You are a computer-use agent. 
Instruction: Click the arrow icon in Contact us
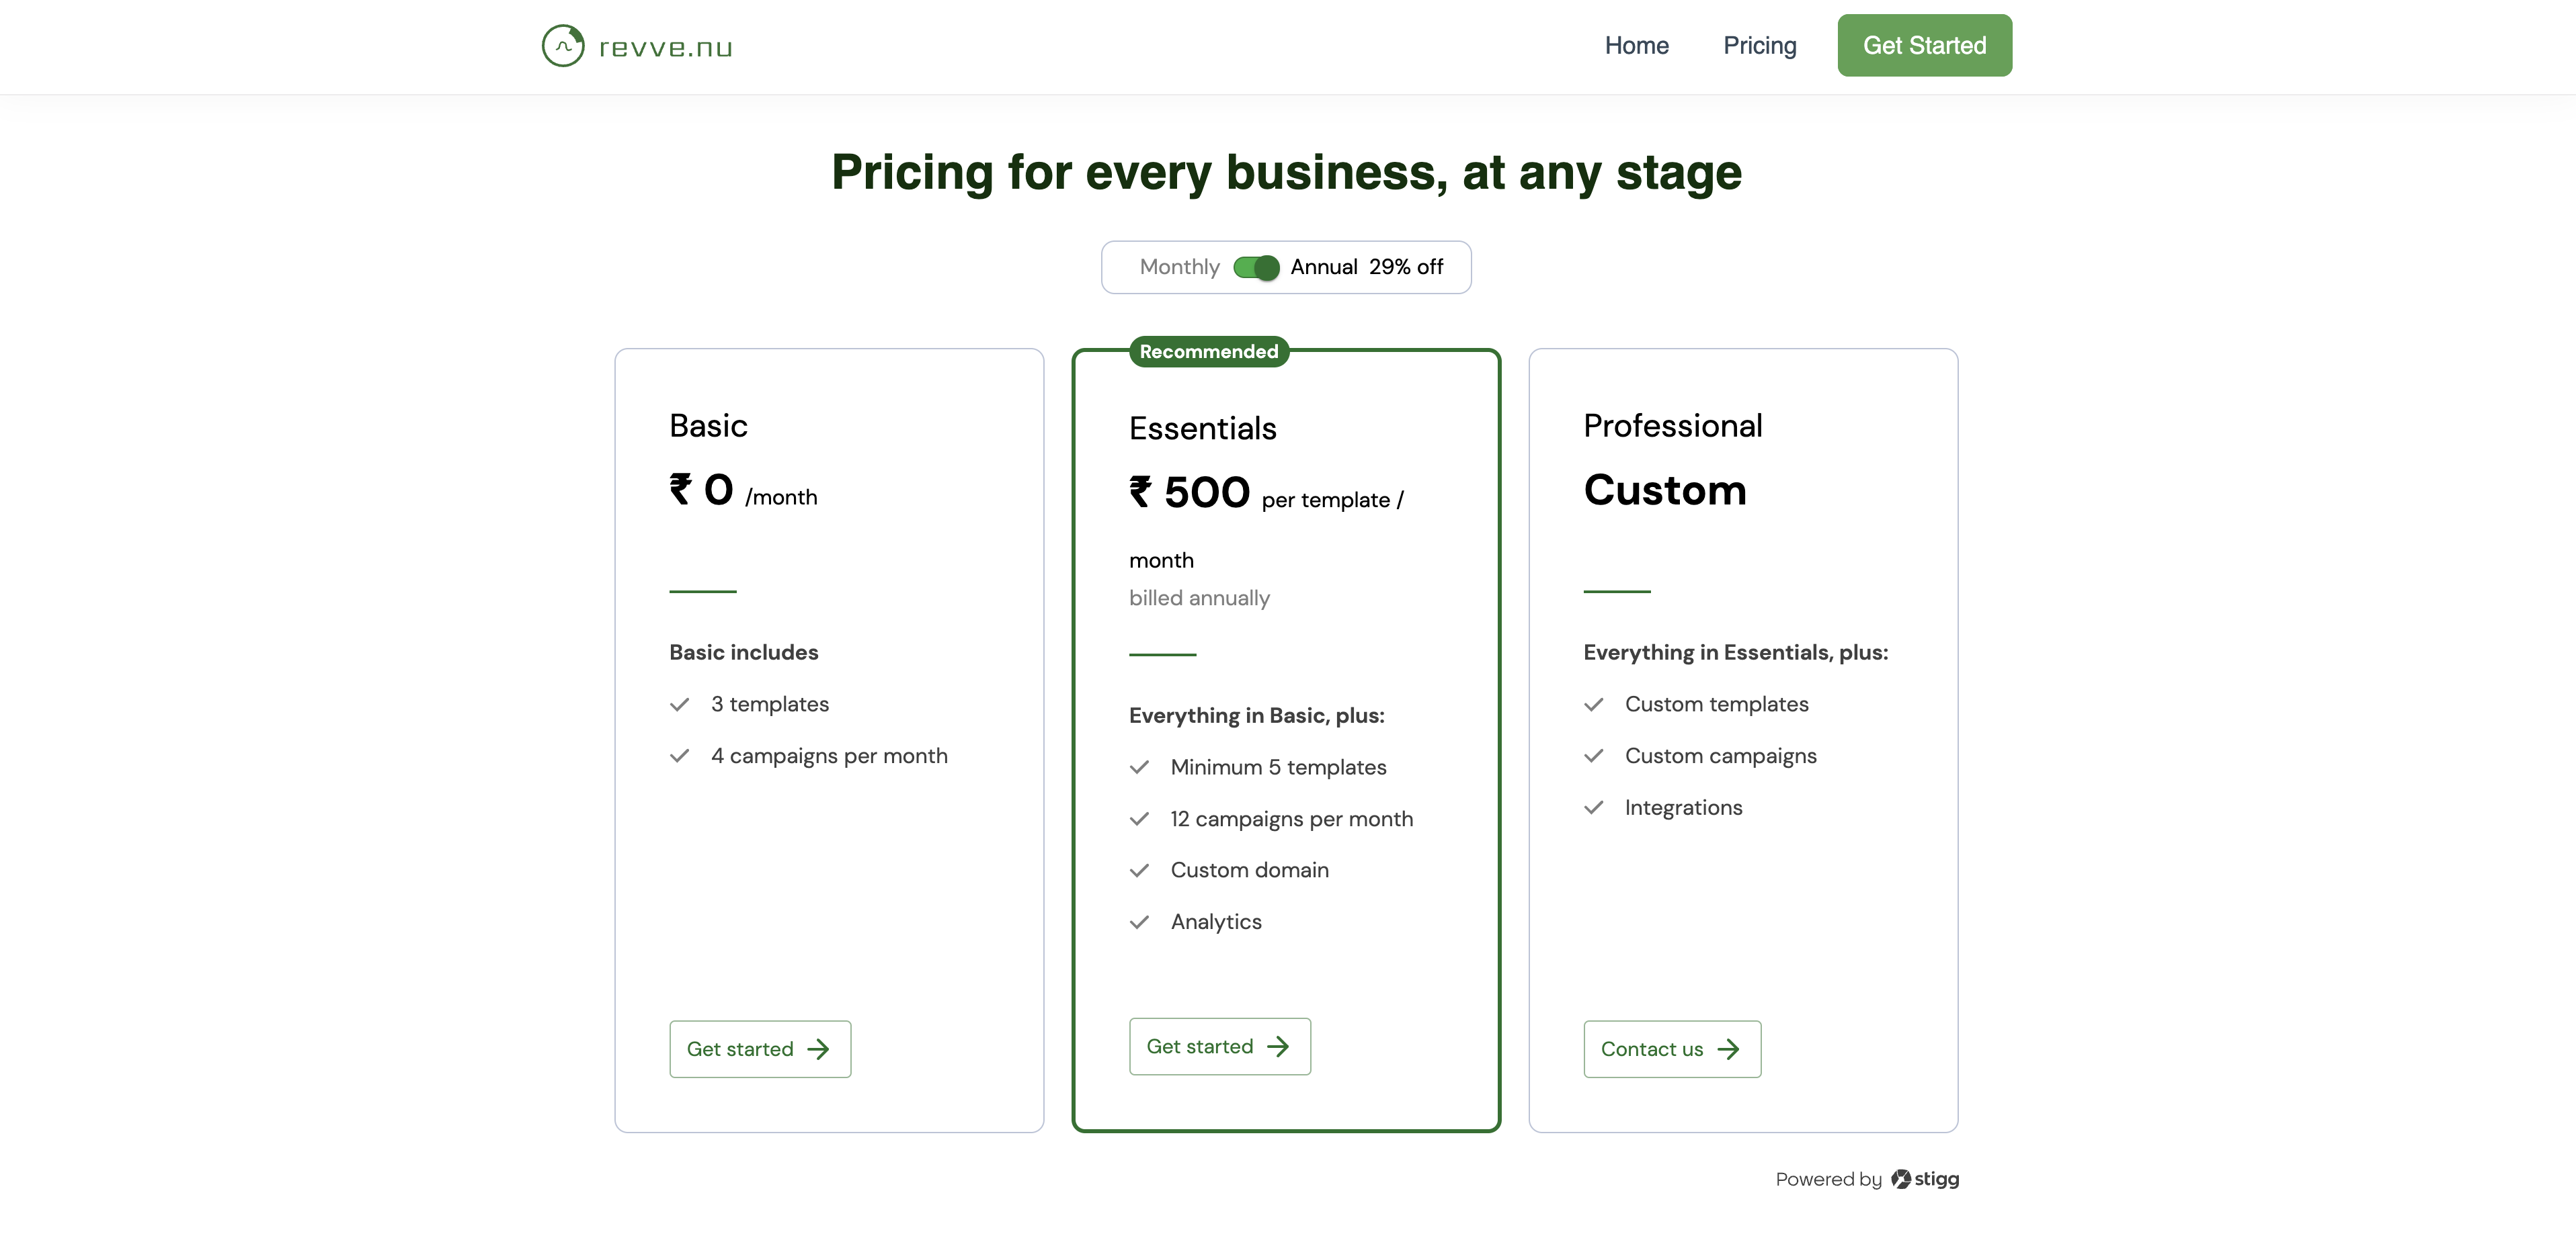pyautogui.click(x=1728, y=1049)
